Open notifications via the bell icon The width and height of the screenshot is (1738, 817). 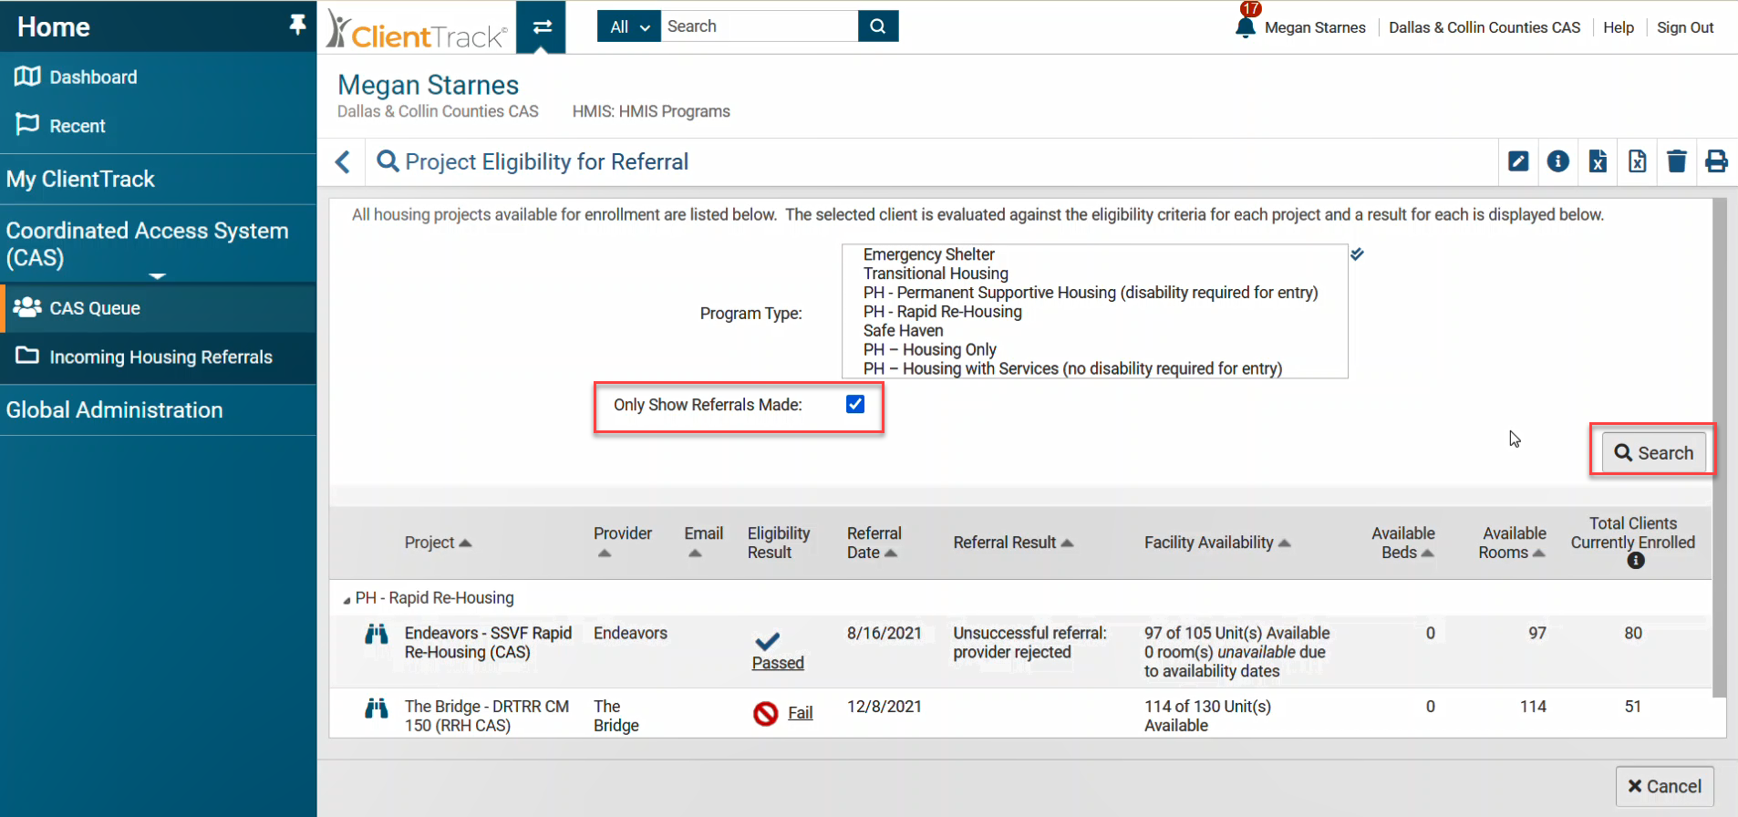click(x=1246, y=27)
